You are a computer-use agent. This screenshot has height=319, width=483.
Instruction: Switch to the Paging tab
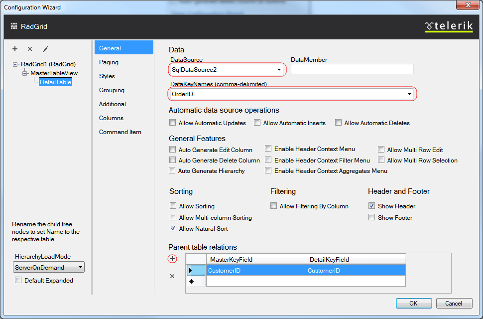[x=109, y=62]
